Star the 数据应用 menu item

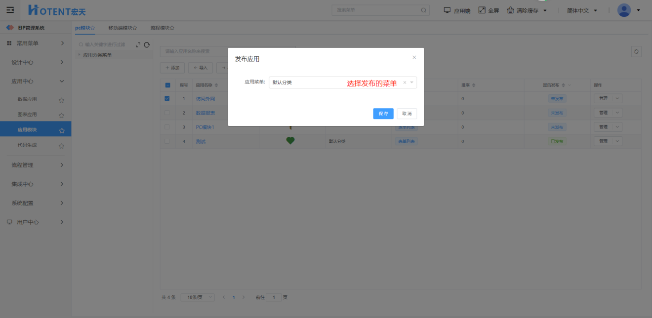(61, 100)
